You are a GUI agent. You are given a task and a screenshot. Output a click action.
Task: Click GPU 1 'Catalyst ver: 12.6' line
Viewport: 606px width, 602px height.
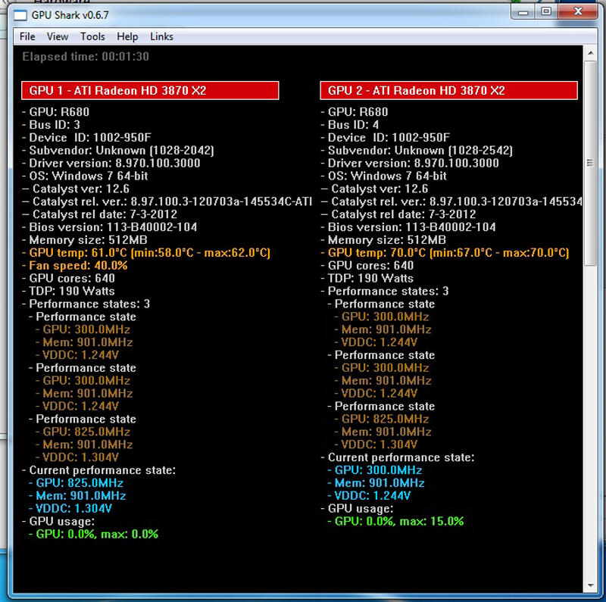pos(76,189)
